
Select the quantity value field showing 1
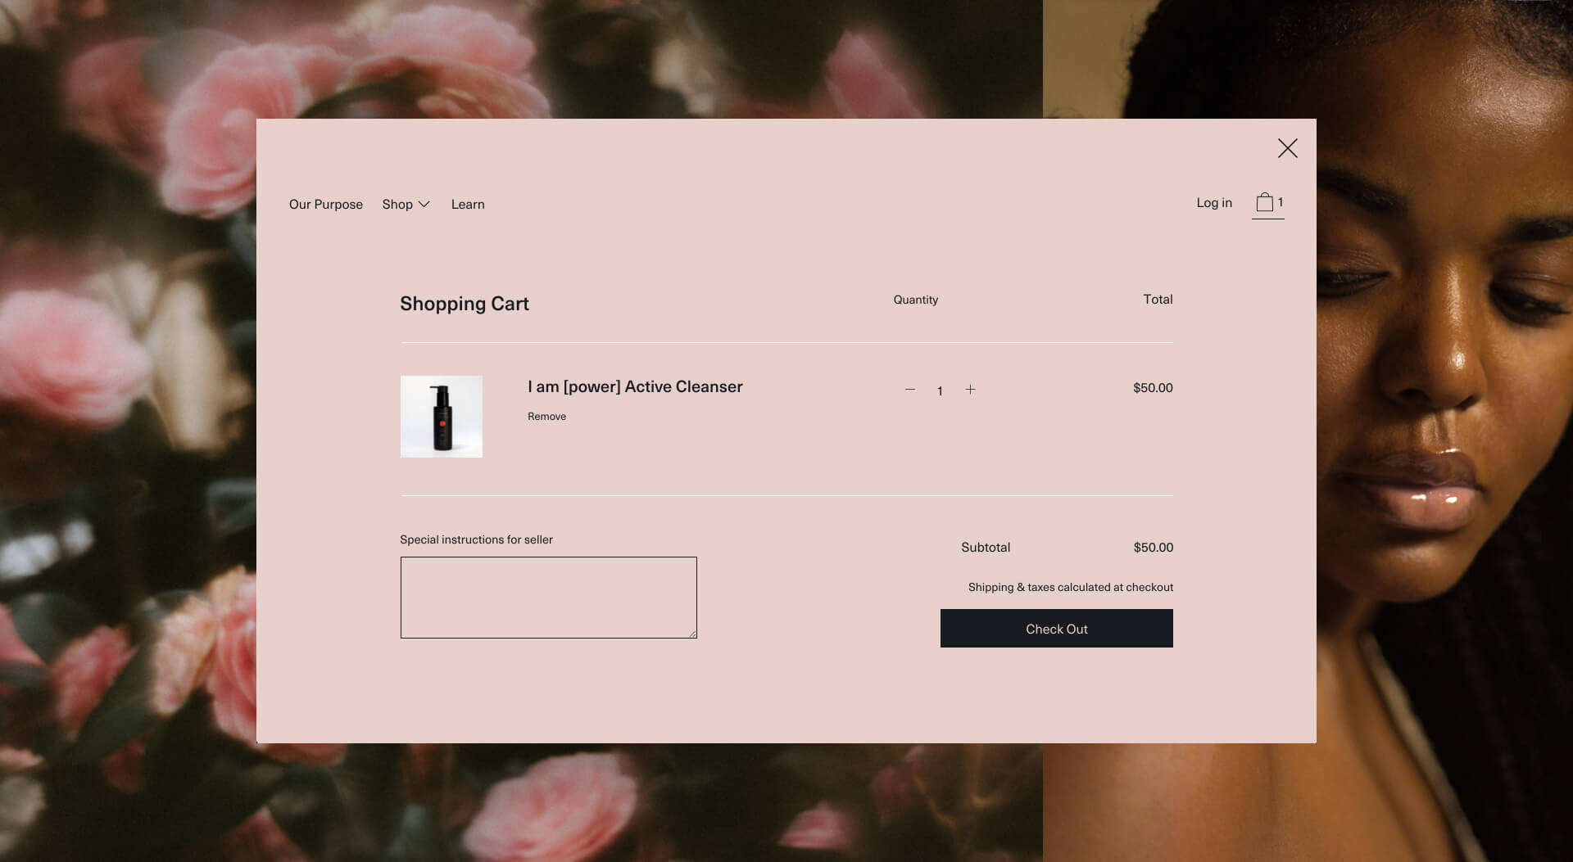940,391
